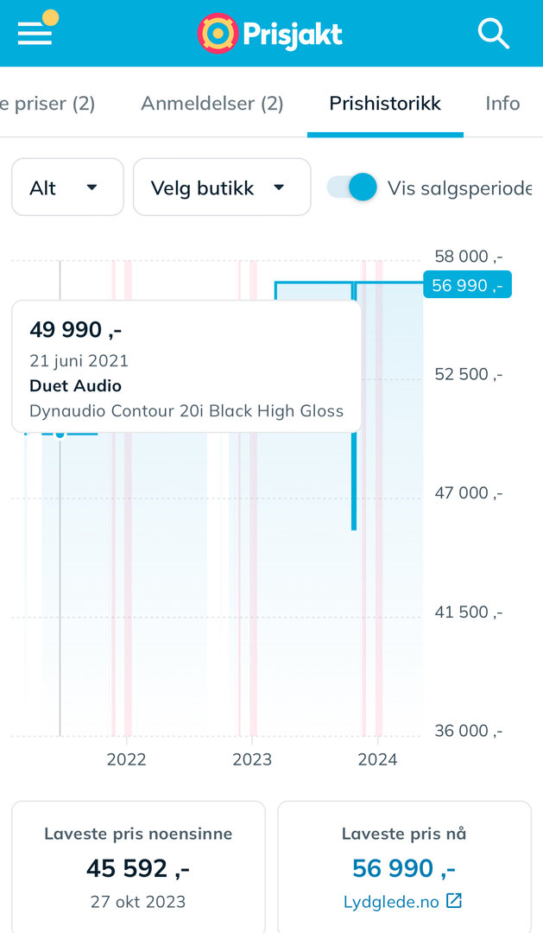Open the Velg butikk dropdown

coord(221,187)
